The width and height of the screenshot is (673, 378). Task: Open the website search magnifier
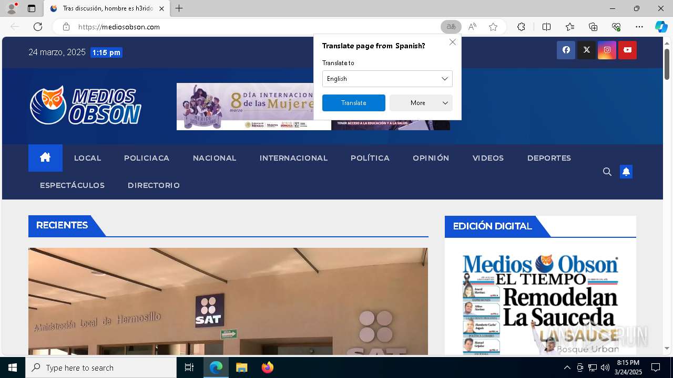point(607,172)
